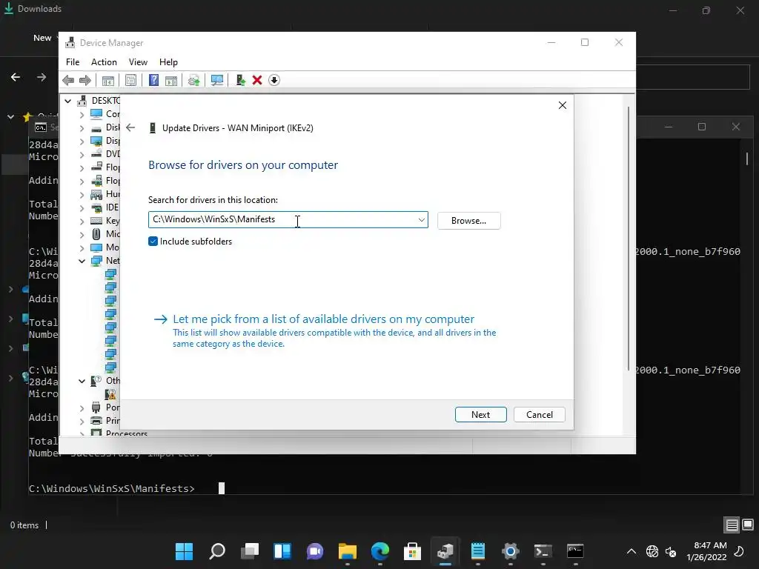759x569 pixels.
Task: Switch Explorer to details view icon
Action: click(x=732, y=525)
